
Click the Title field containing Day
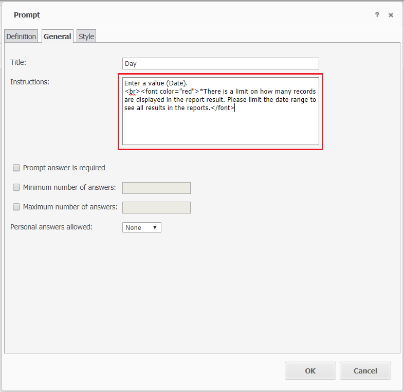(x=221, y=64)
